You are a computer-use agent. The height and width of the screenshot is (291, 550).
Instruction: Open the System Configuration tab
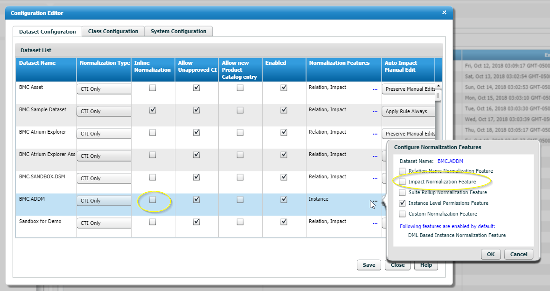coord(178,31)
